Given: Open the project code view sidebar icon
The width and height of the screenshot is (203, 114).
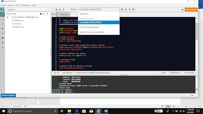Looking at the screenshot, I should click(2, 14).
